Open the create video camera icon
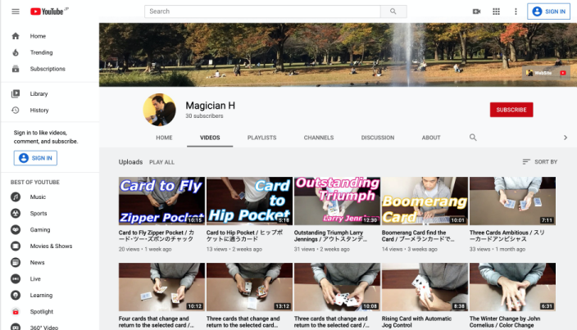Viewport: 577px width, 330px height. (x=476, y=11)
